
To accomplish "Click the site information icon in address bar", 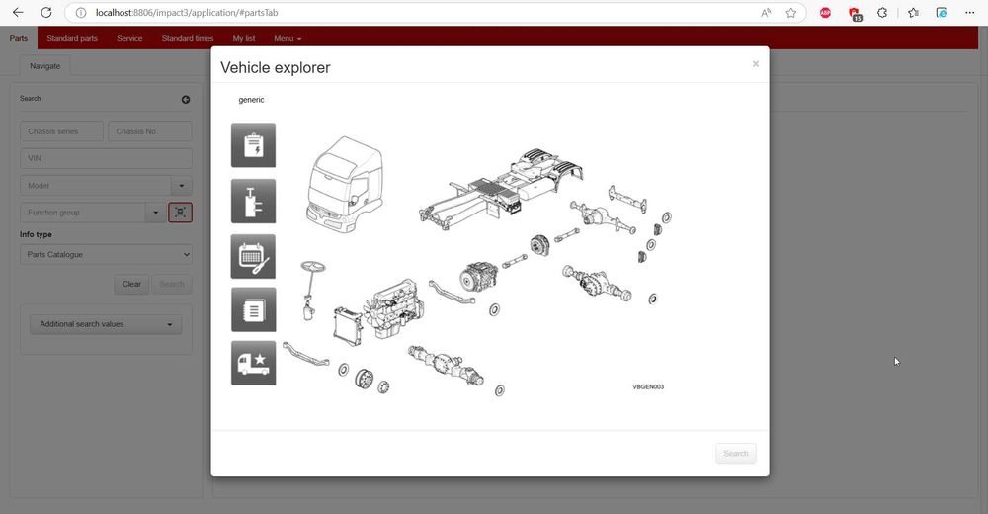I will point(81,13).
